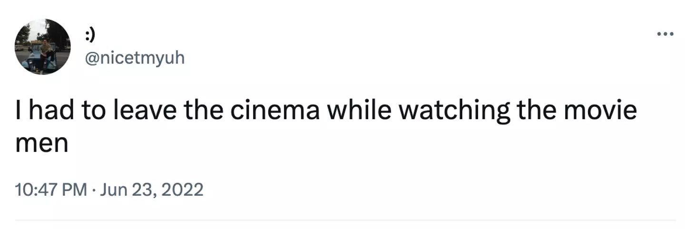Click the profile avatar photo
685x229 pixels.
[x=43, y=47]
